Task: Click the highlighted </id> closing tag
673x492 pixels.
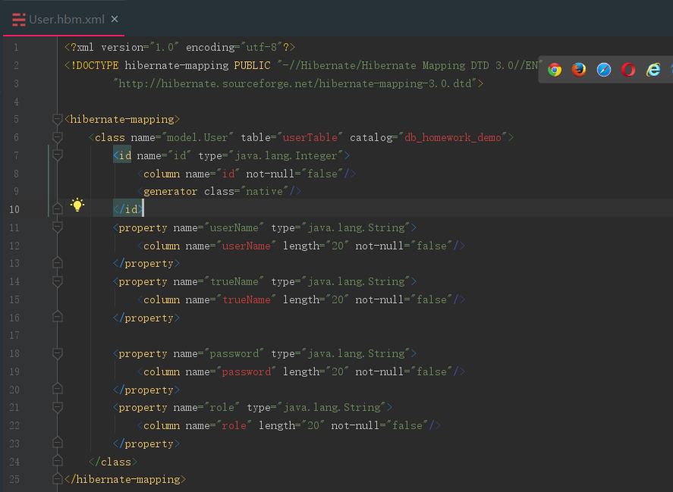Action: coord(128,209)
